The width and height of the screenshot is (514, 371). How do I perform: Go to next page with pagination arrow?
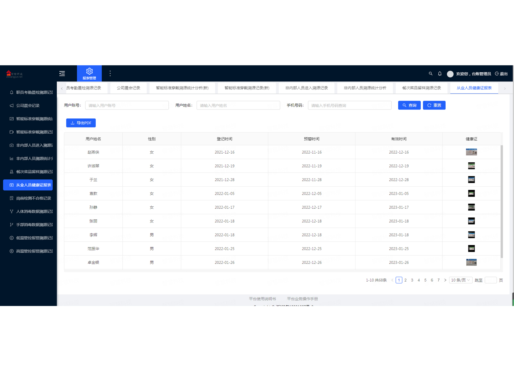tap(445, 280)
